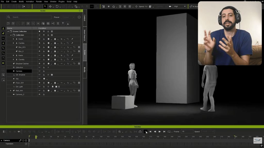Screen dimensions: 264x148
Task: Toggle lock icon for Box_0 row
Action: pos(44,51)
